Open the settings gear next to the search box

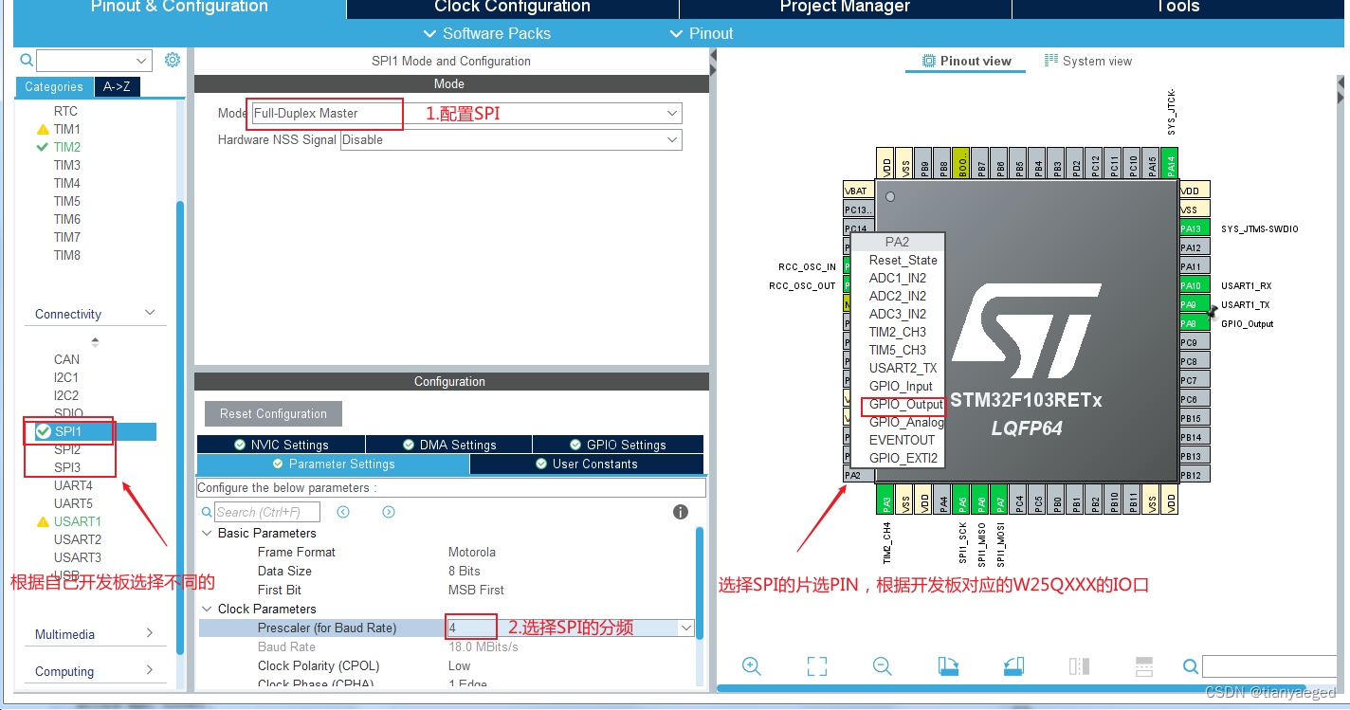click(172, 59)
